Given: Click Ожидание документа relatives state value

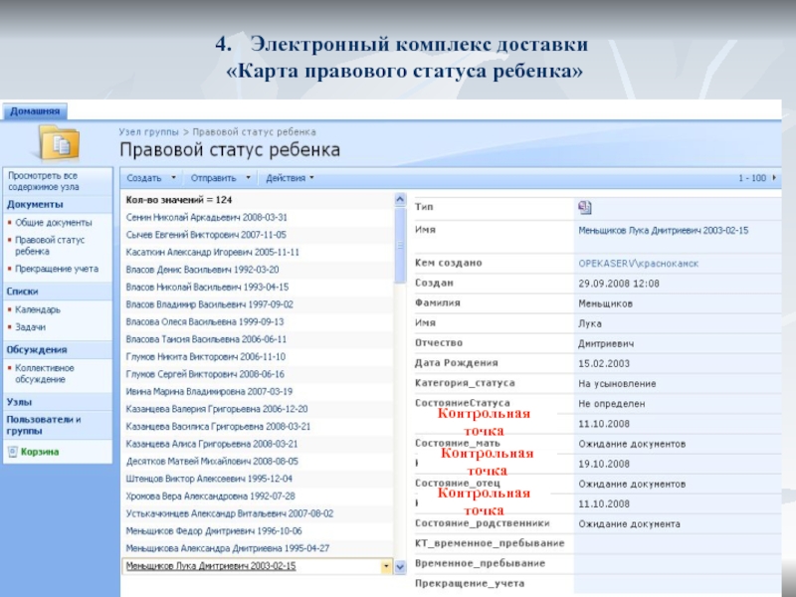Looking at the screenshot, I should click(629, 524).
